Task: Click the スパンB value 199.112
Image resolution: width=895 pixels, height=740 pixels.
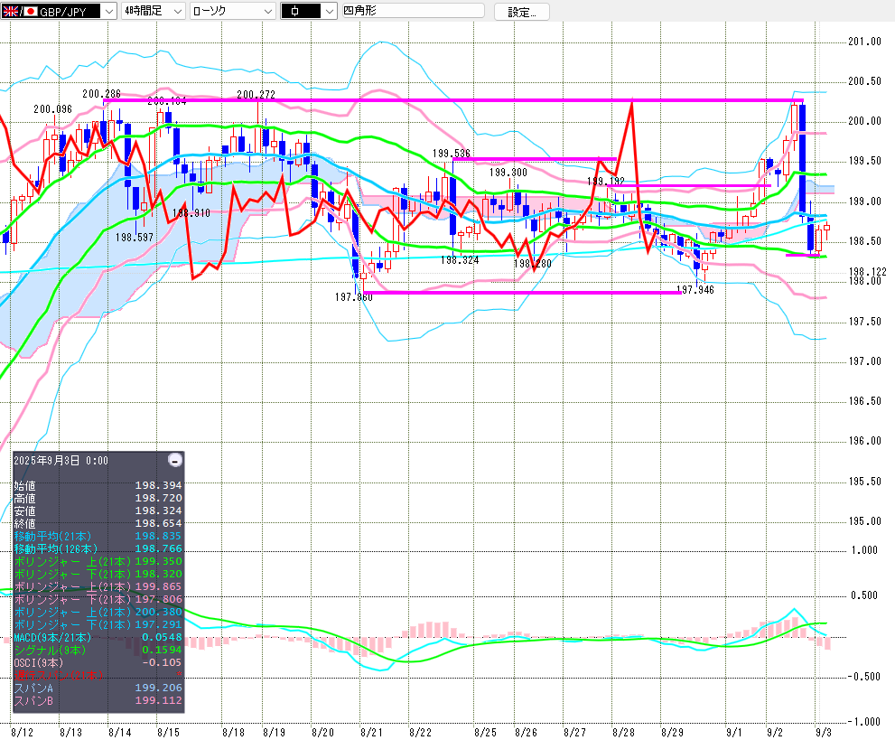Action: pyautogui.click(x=158, y=700)
